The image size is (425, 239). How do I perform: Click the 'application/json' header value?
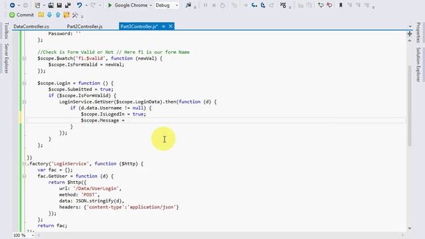[153, 207]
